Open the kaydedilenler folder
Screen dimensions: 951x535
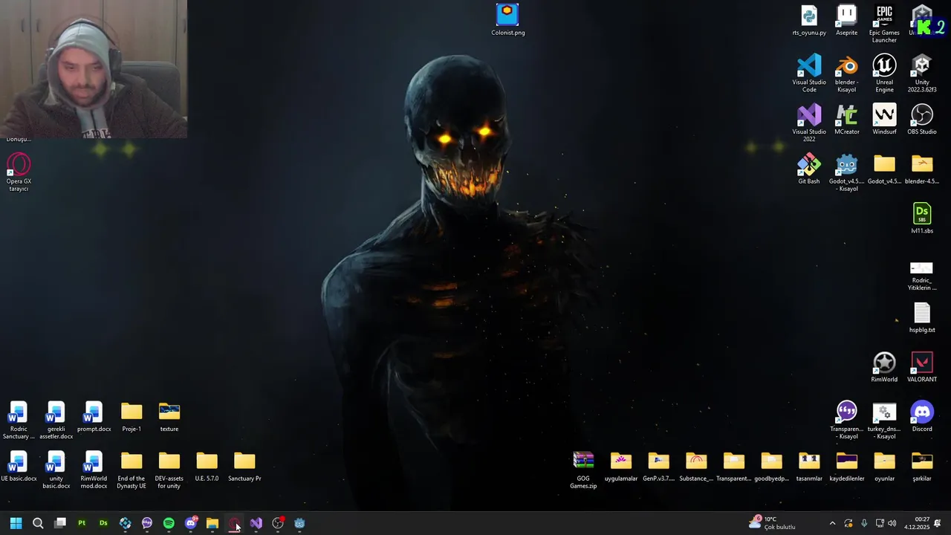846,466
